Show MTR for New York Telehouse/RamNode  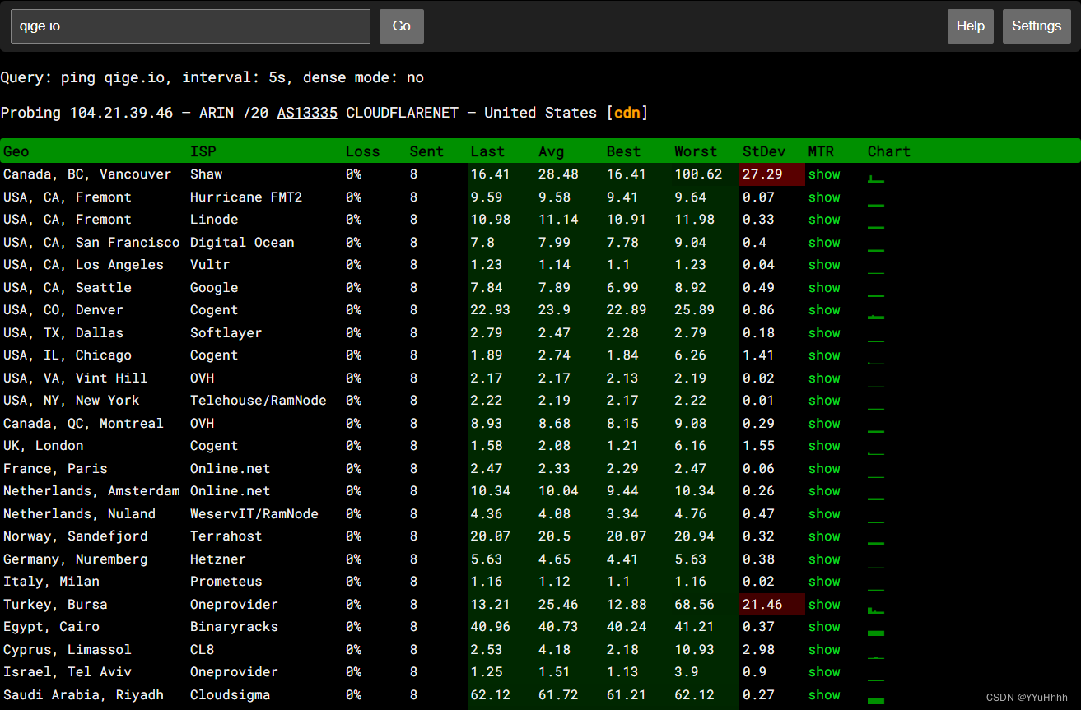pos(824,401)
